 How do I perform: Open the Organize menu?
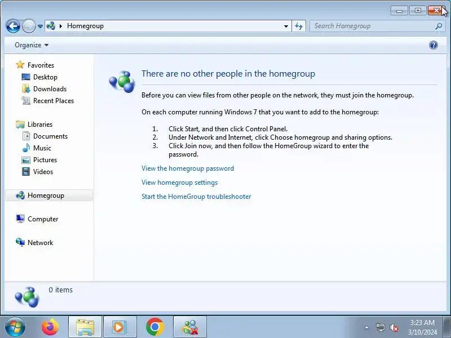point(32,45)
